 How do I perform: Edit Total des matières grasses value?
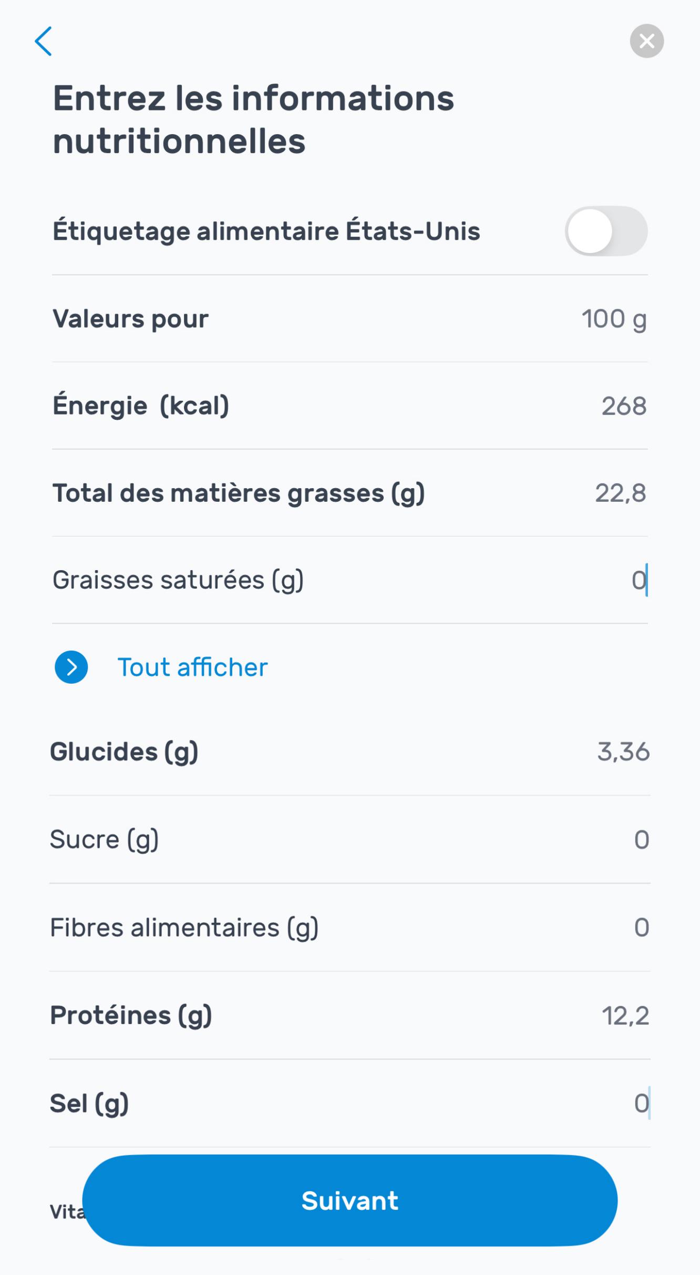click(x=620, y=493)
